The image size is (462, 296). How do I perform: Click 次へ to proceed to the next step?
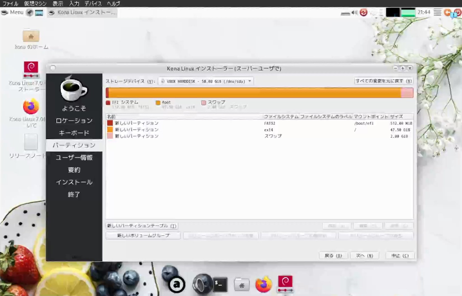tap(364, 255)
